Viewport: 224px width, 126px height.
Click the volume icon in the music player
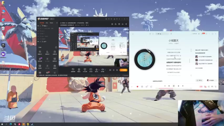click(209, 87)
